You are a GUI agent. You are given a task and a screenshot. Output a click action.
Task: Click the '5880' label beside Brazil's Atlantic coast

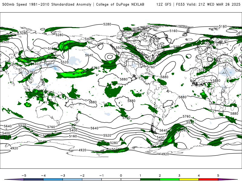pyautogui.click(x=182, y=97)
